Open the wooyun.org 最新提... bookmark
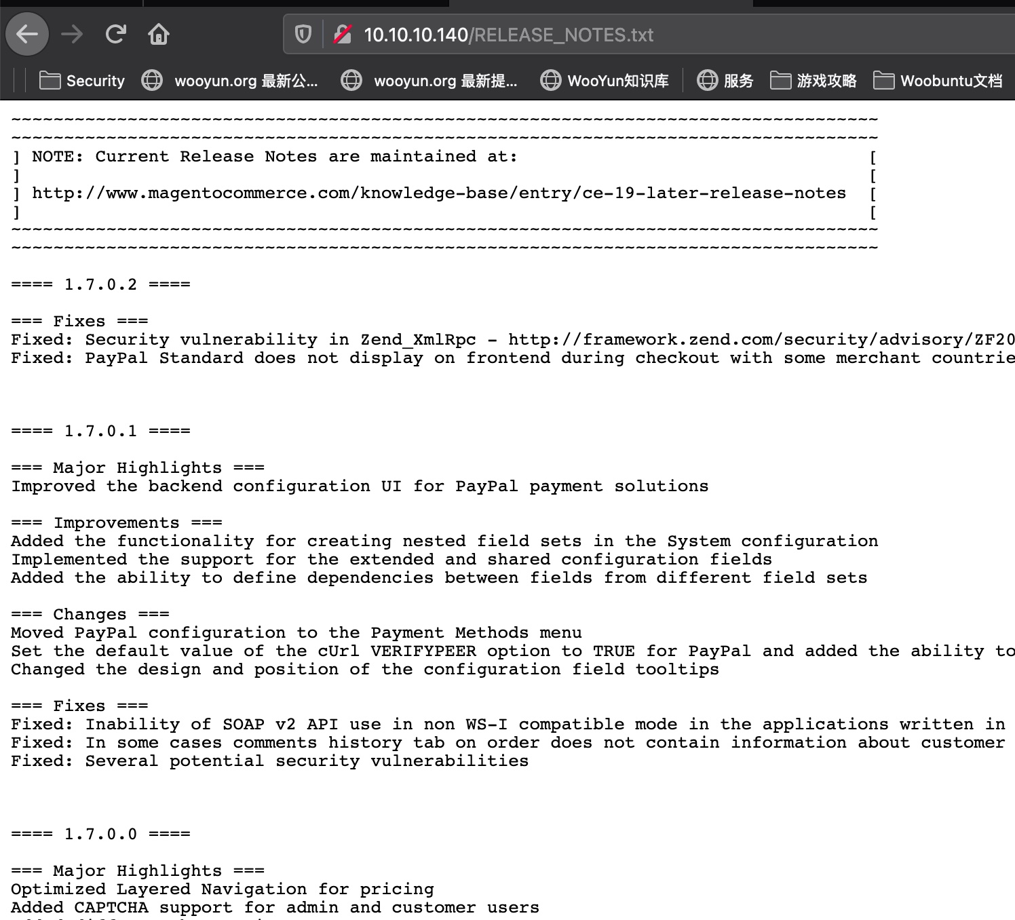Viewport: 1015px width, 920px height. click(x=429, y=81)
